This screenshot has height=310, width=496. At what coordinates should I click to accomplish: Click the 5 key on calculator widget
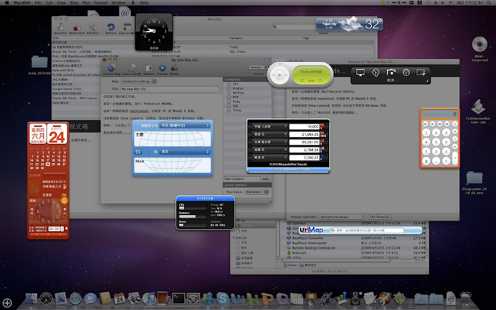[x=436, y=142]
